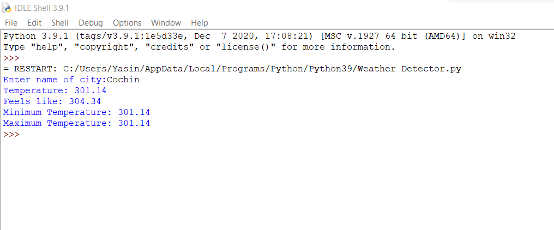Viewport: 554px width, 230px height.
Task: Click the IDLE Shell 3.9.1 window title
Action: [x=41, y=8]
